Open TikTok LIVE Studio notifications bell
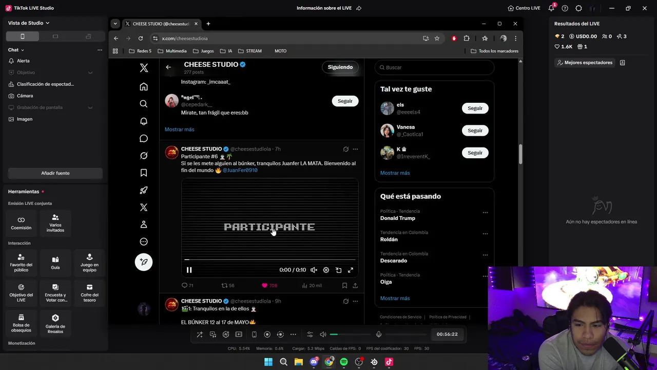This screenshot has height=370, width=657. 551,8
